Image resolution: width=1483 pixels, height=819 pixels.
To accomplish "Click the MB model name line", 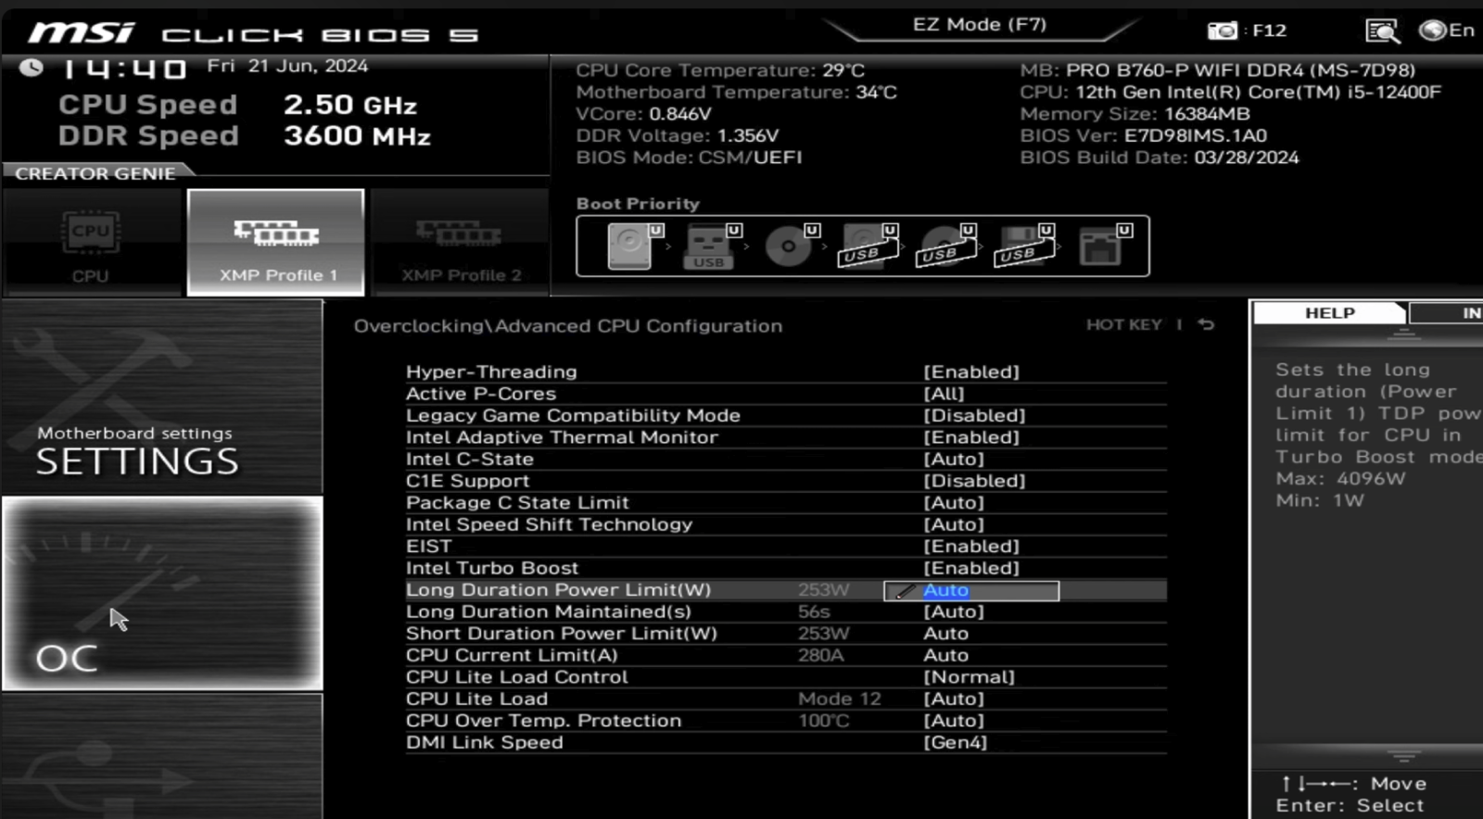I will pyautogui.click(x=1218, y=70).
